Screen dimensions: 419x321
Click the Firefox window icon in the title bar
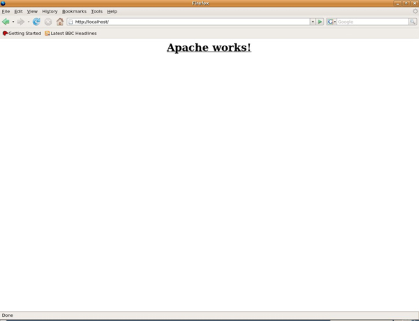pyautogui.click(x=3, y=3)
